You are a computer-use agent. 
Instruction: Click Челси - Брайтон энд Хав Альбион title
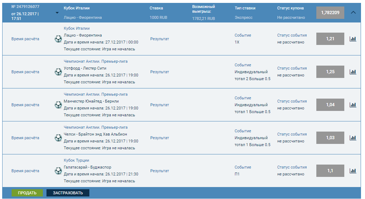pyautogui.click(x=96, y=134)
